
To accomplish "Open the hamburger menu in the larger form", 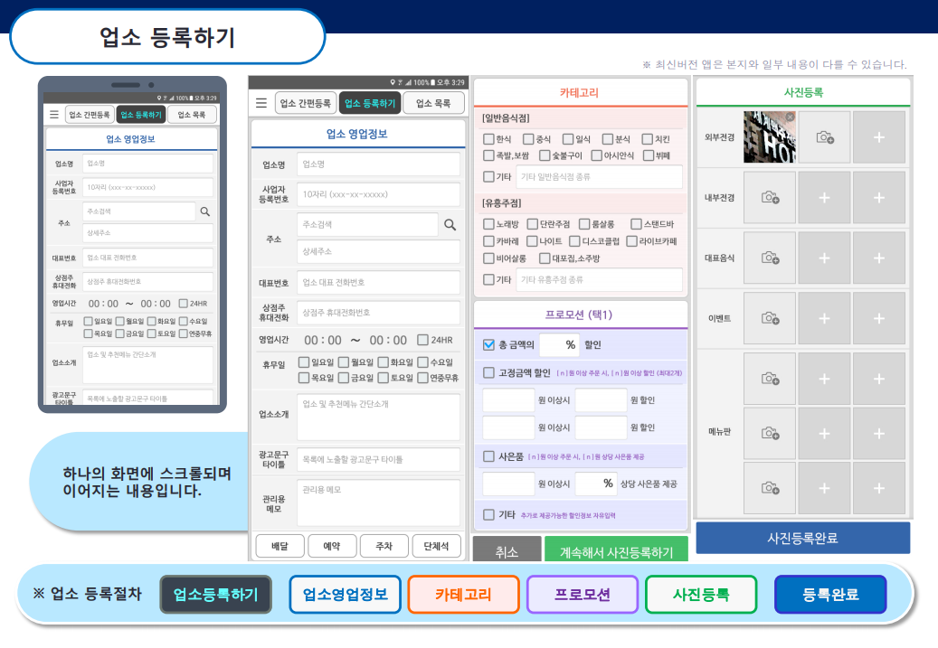I will coord(261,103).
